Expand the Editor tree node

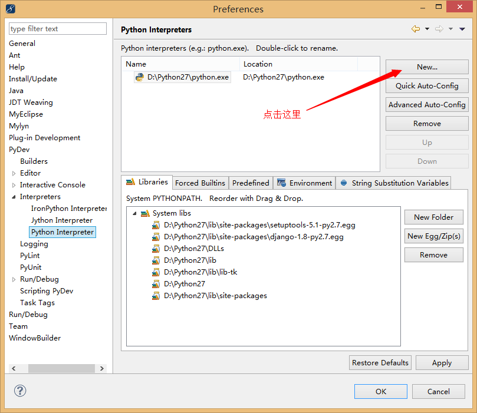coord(14,174)
